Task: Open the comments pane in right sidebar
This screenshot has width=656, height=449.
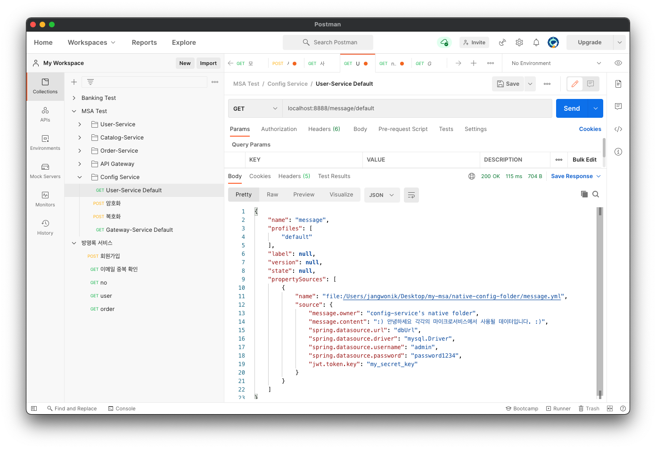Action: (618, 106)
